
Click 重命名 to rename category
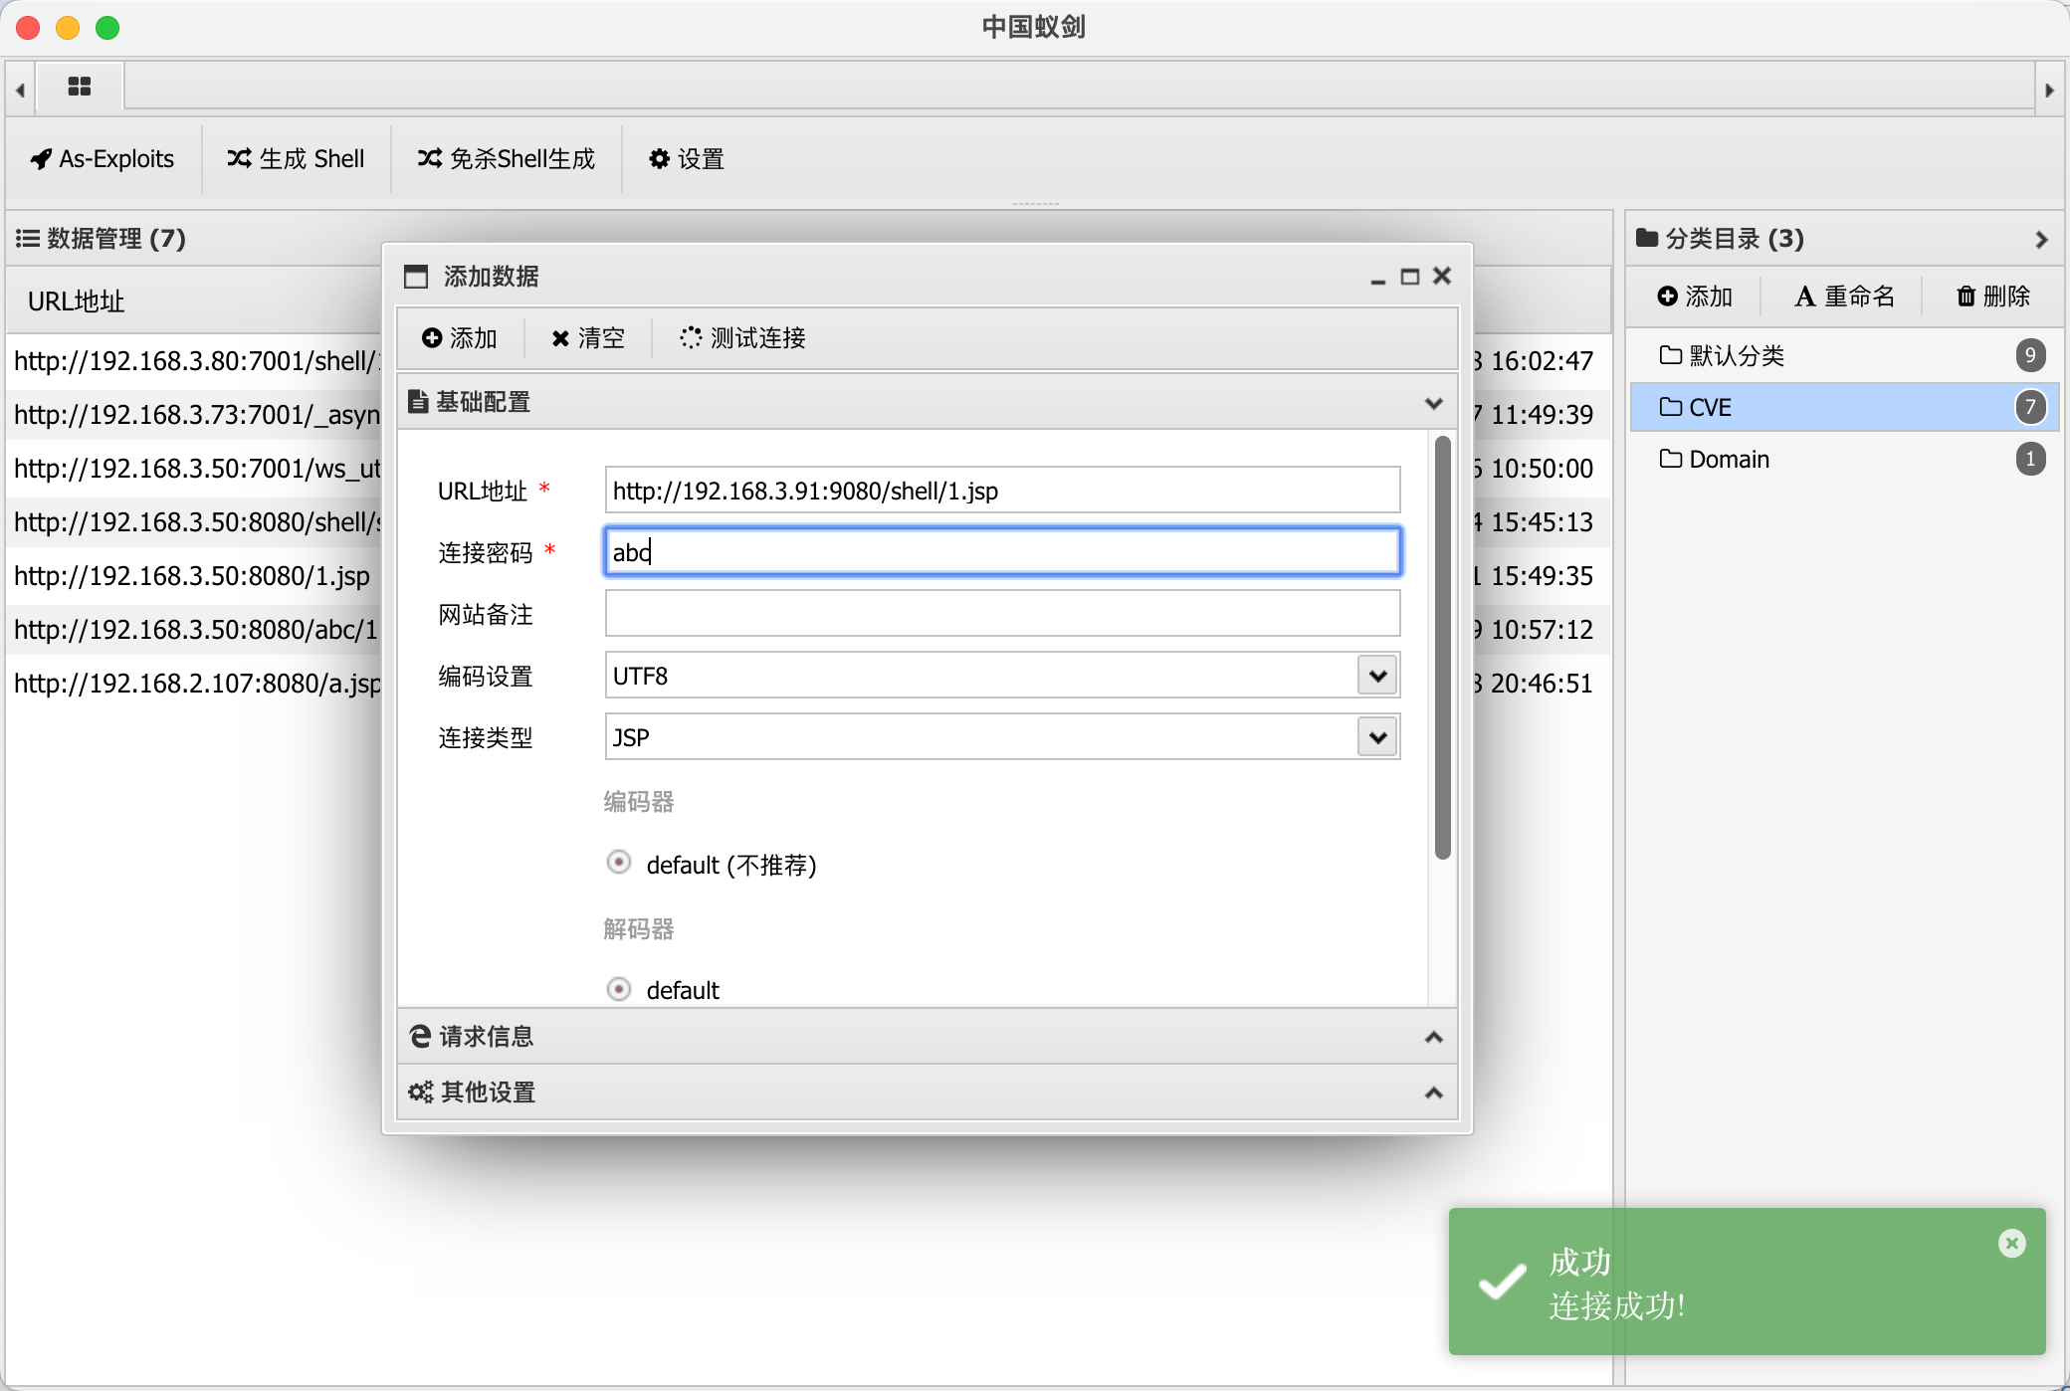1844,297
